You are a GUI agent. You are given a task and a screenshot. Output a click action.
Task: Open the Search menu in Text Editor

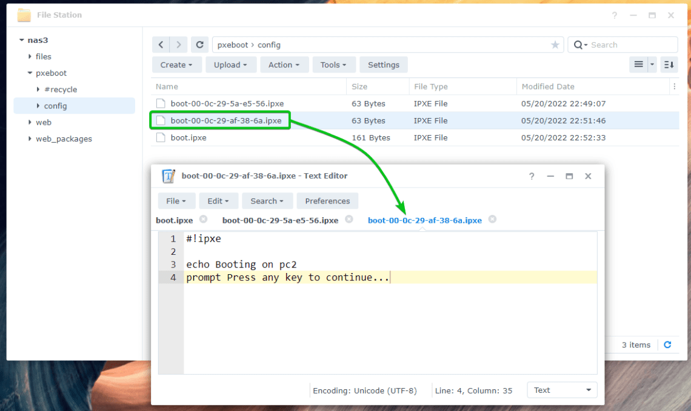click(267, 200)
